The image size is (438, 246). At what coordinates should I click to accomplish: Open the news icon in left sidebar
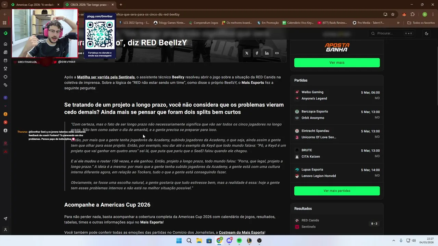[5, 52]
